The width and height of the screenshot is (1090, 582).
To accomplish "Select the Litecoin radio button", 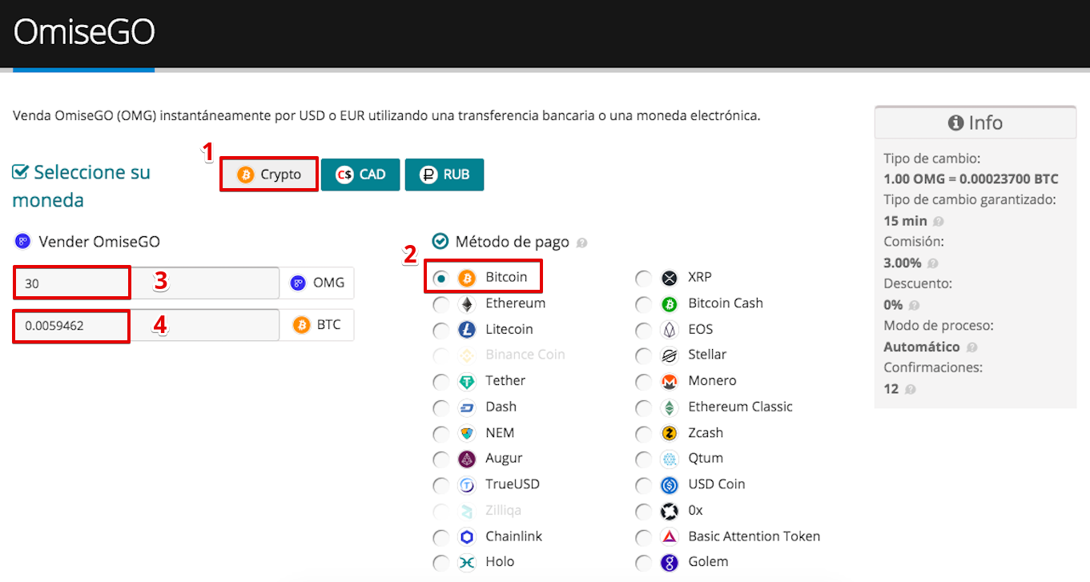I will click(440, 330).
